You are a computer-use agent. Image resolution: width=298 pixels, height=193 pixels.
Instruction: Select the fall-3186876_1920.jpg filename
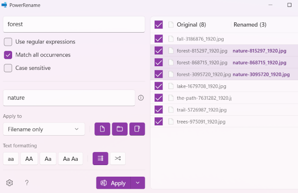(200, 39)
